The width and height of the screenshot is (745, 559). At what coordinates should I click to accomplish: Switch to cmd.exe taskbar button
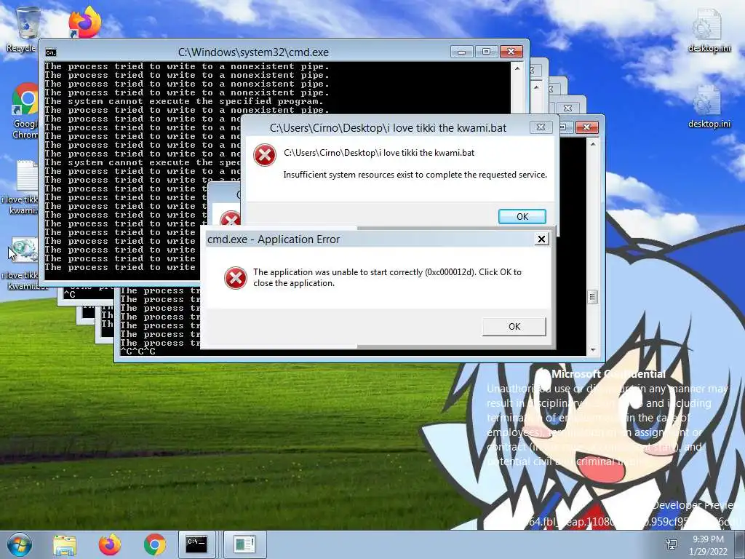196,544
